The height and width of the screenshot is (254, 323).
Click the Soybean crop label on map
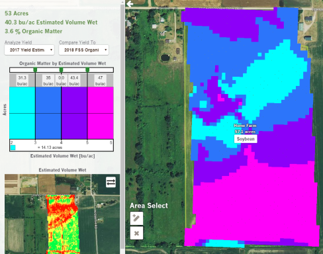click(246, 139)
